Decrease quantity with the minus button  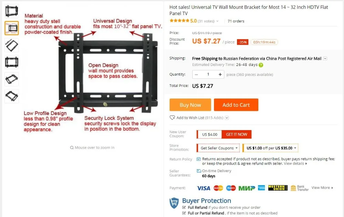tap(196, 75)
